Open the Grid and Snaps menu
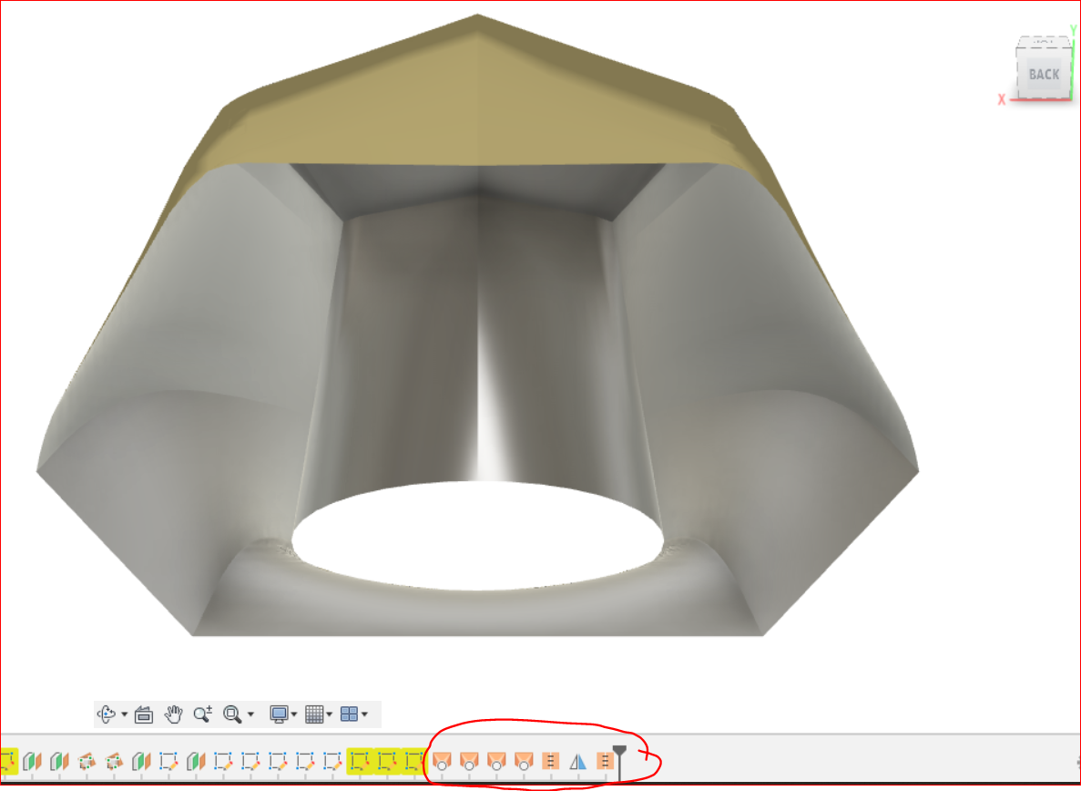Viewport: 1081px width, 791px height. click(314, 714)
